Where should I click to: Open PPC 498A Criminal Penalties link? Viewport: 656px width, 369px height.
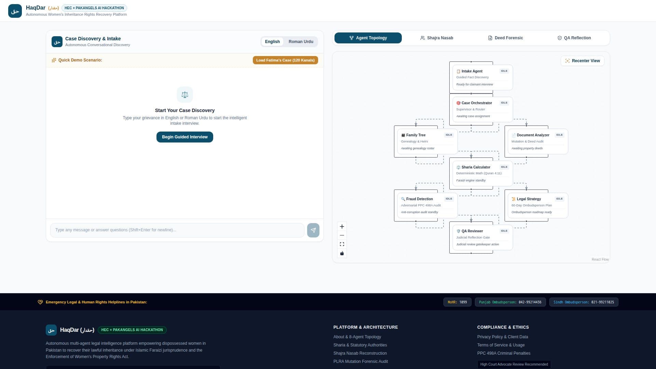(504, 353)
